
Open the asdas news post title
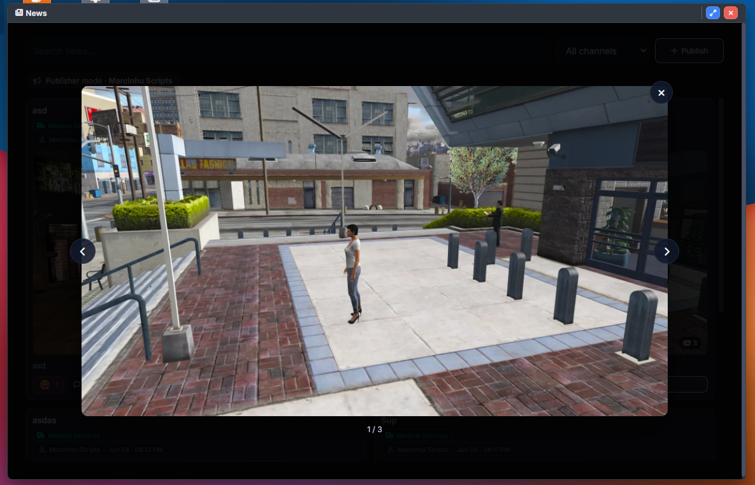45,421
